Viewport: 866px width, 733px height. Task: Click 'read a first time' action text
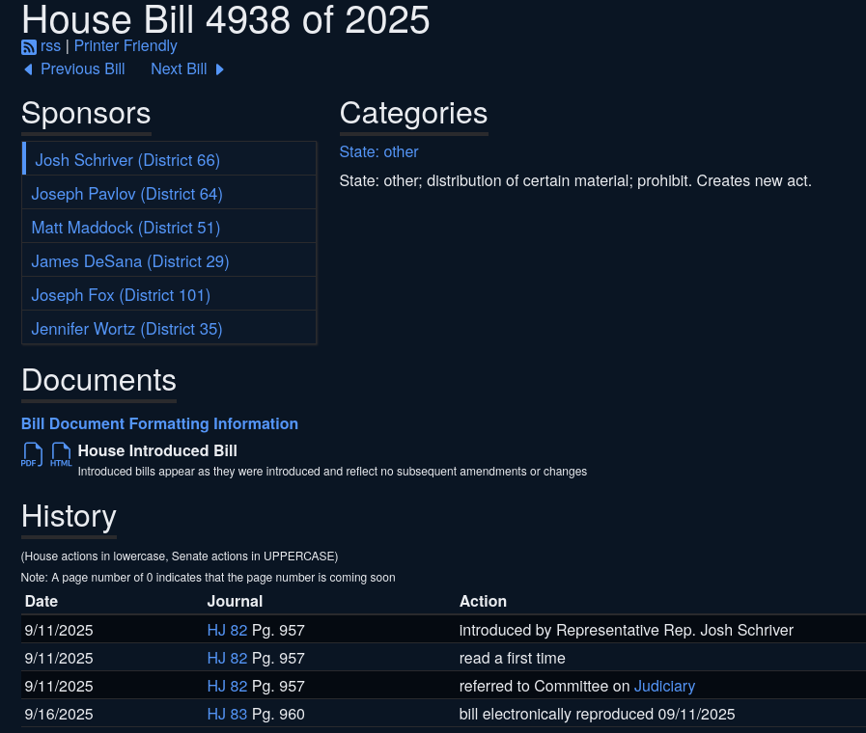click(512, 659)
